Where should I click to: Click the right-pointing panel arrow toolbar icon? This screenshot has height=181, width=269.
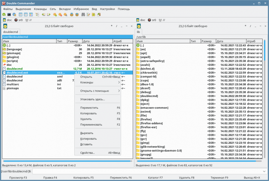point(49,14)
